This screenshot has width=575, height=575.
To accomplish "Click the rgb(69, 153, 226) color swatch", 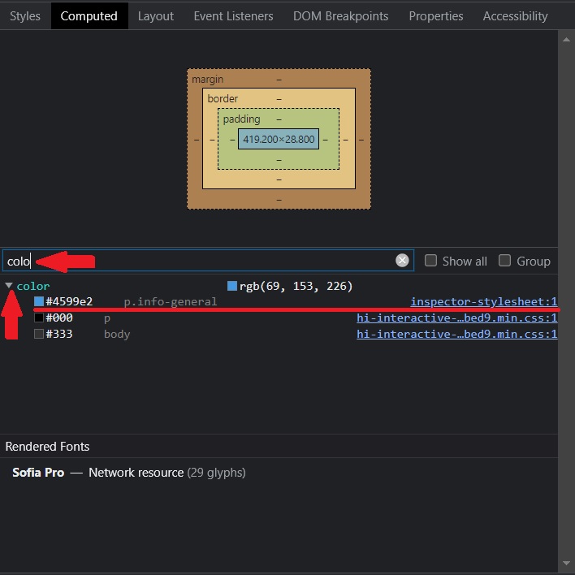I will pos(232,286).
